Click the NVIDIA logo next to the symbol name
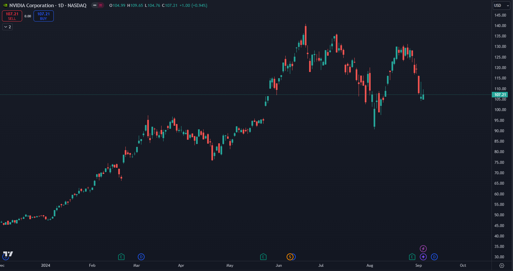 click(5, 6)
